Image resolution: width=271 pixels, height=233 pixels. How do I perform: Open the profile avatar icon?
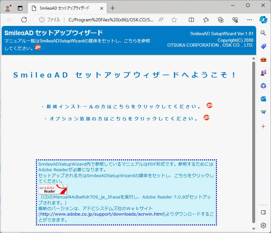pyautogui.click(x=8, y=8)
